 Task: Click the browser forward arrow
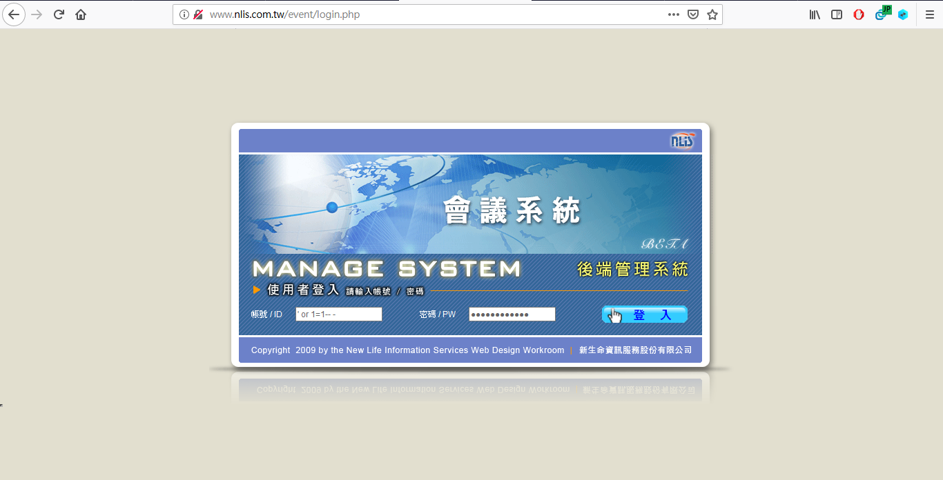point(37,14)
